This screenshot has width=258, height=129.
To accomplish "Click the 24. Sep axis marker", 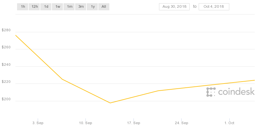I will coord(182,123).
